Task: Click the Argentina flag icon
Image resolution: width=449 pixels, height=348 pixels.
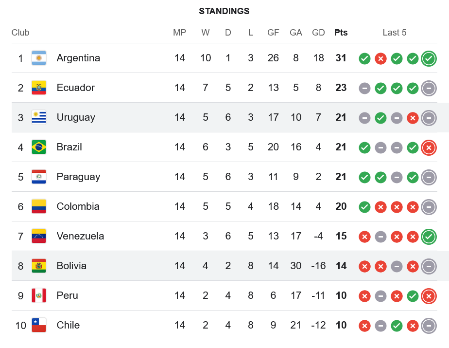Action: [x=39, y=58]
